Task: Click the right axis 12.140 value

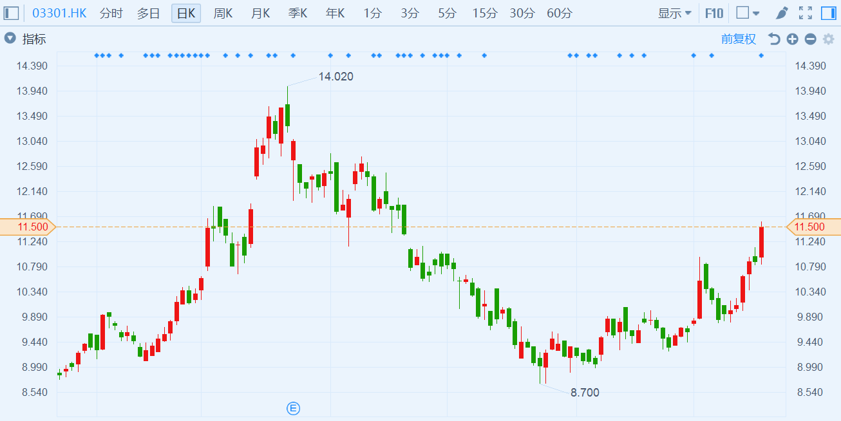Action: 810,191
